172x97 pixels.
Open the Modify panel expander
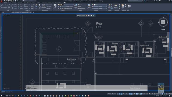click(x=27, y=11)
